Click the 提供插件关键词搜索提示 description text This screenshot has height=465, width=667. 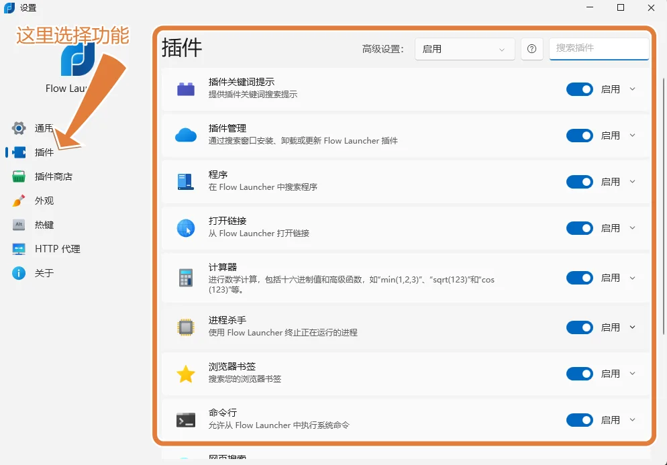pyautogui.click(x=253, y=94)
